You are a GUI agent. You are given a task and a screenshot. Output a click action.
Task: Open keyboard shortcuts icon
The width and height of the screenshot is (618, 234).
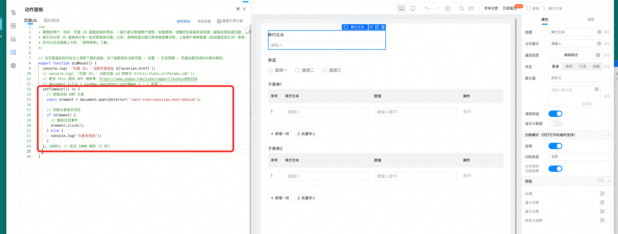[x=471, y=8]
